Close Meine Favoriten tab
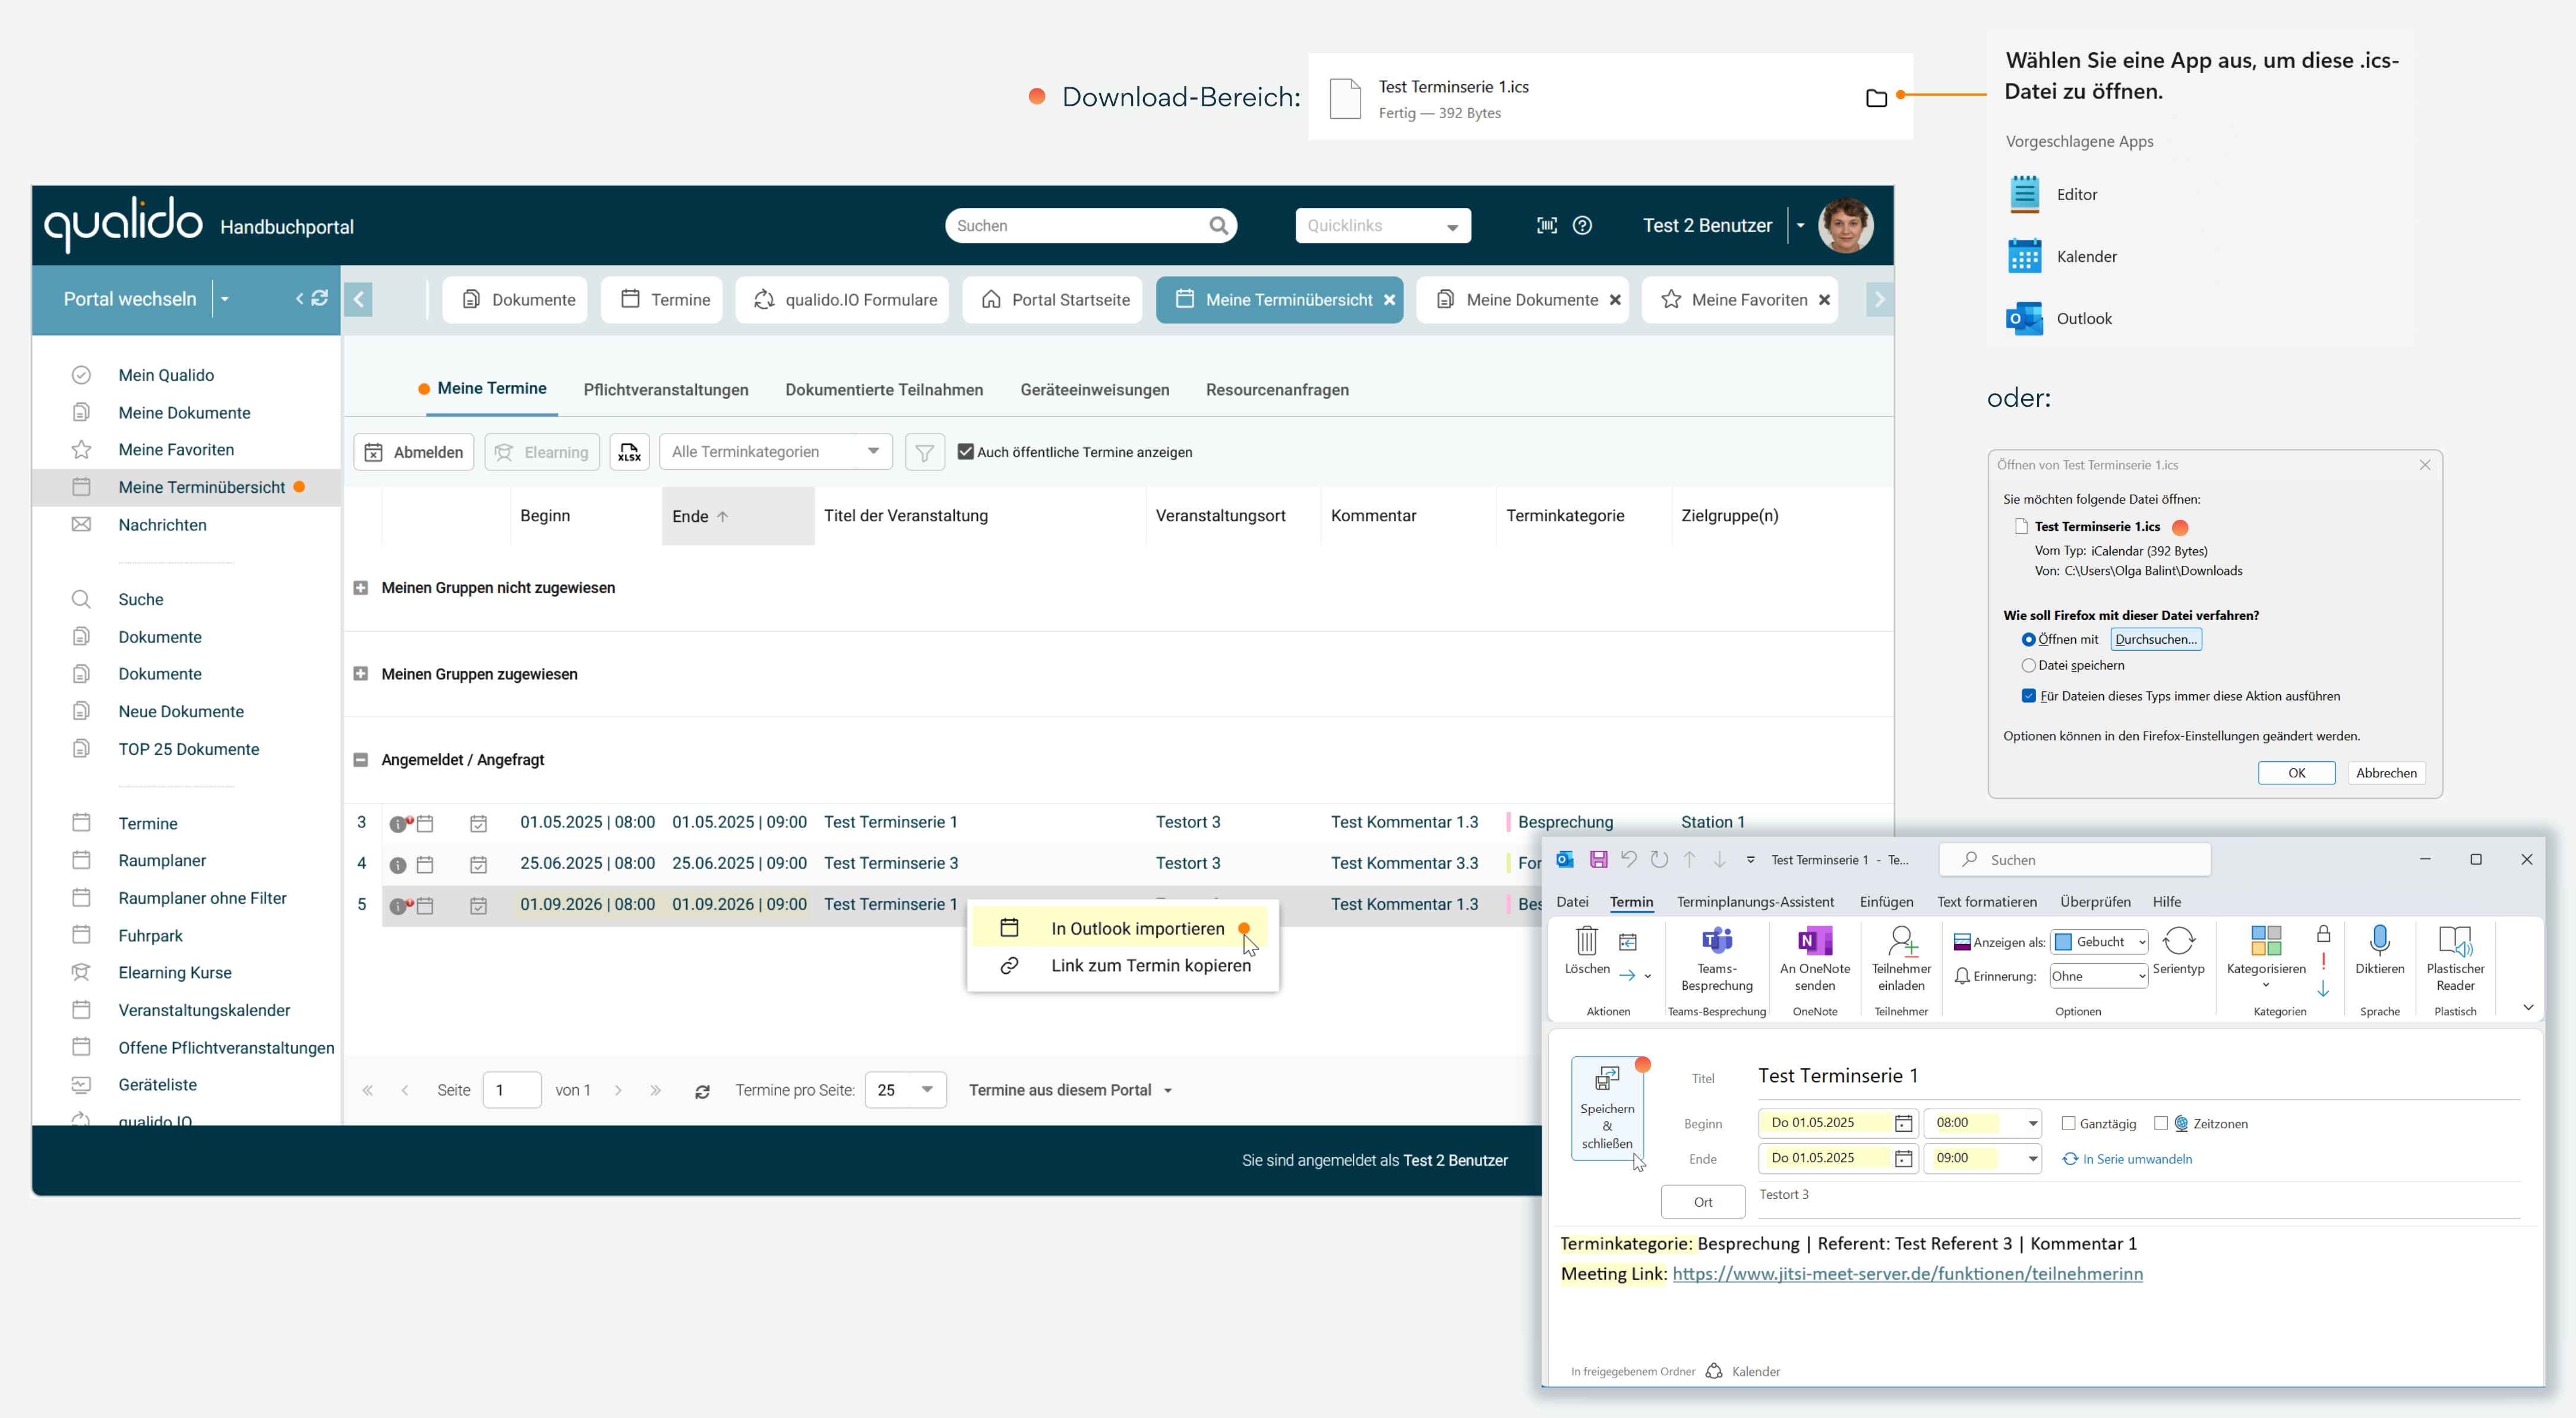The height and width of the screenshot is (1418, 2576). pos(1824,300)
